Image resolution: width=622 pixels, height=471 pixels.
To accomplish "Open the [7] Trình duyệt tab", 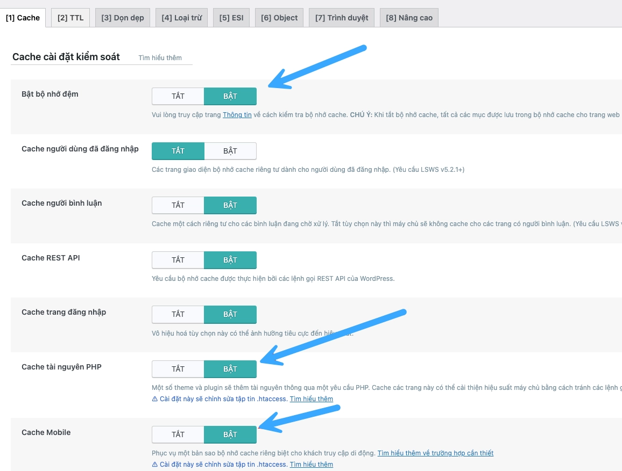I will (x=341, y=17).
